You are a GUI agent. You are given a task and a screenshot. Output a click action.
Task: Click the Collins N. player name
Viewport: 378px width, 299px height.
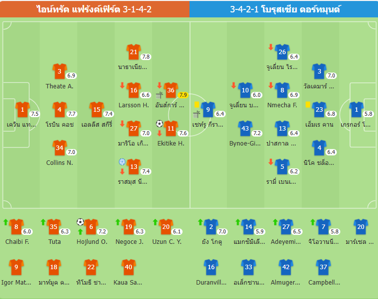click(x=60, y=162)
